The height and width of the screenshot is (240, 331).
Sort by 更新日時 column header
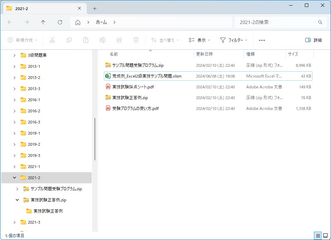(x=204, y=54)
